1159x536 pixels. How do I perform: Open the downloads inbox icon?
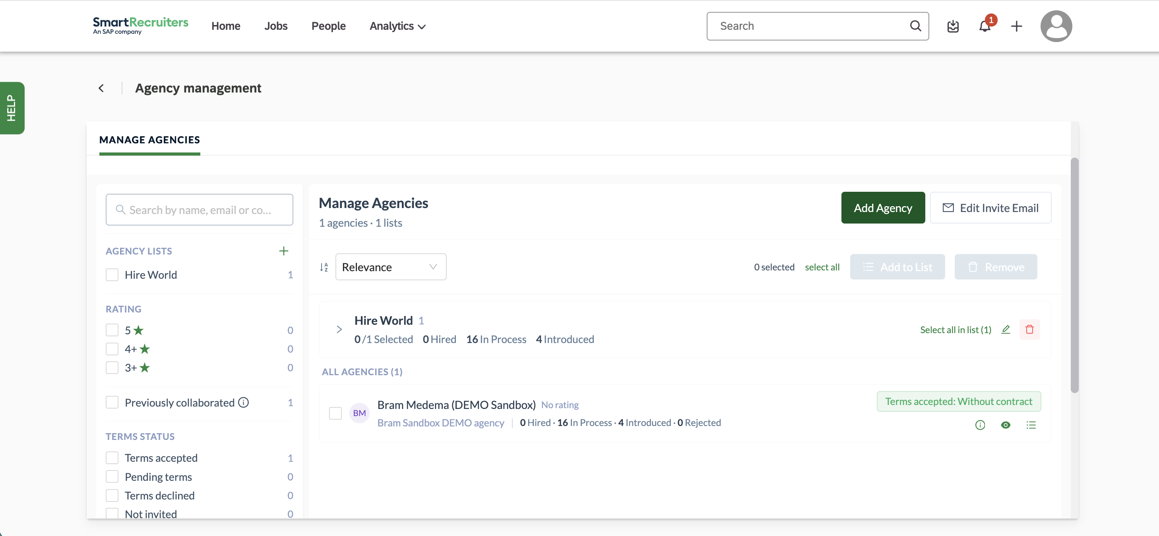tap(953, 27)
